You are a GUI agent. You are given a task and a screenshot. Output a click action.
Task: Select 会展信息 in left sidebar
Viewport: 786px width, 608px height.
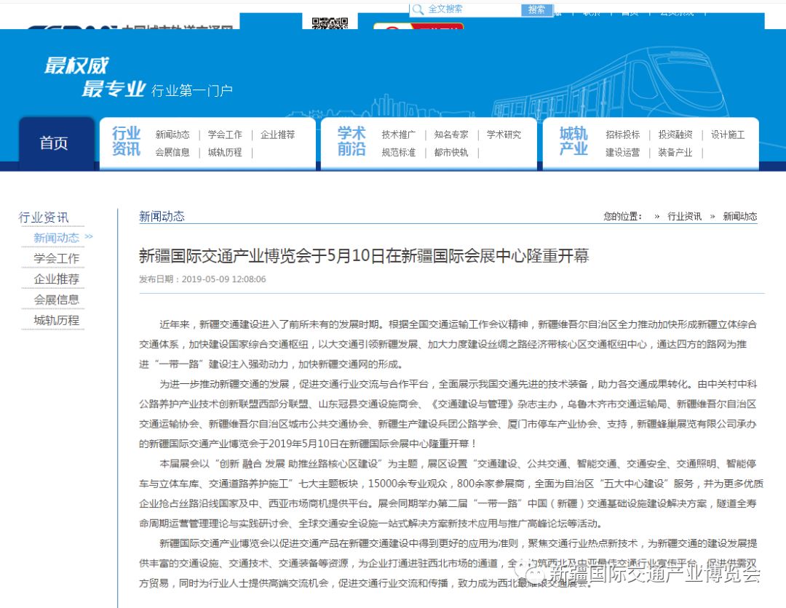pyautogui.click(x=57, y=300)
